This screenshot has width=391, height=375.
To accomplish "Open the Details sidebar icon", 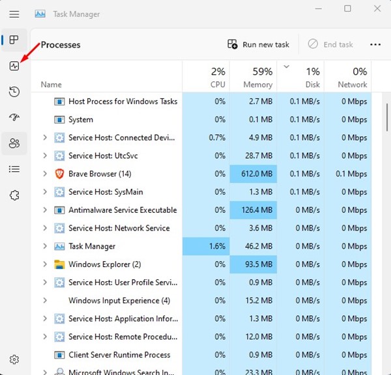I will 14,169.
